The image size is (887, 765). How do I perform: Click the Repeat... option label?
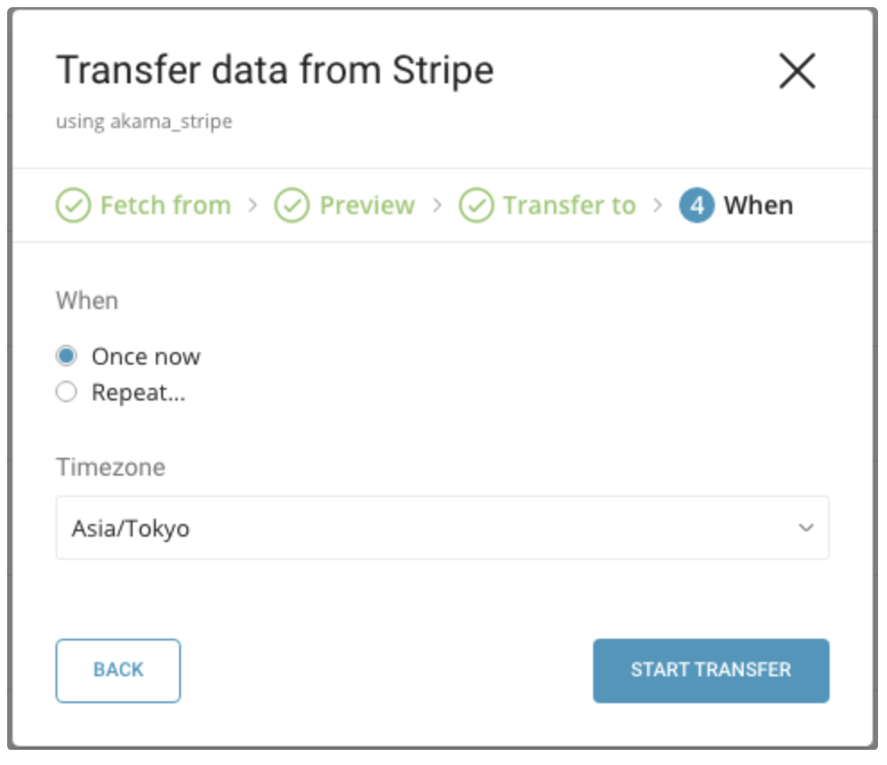point(138,392)
